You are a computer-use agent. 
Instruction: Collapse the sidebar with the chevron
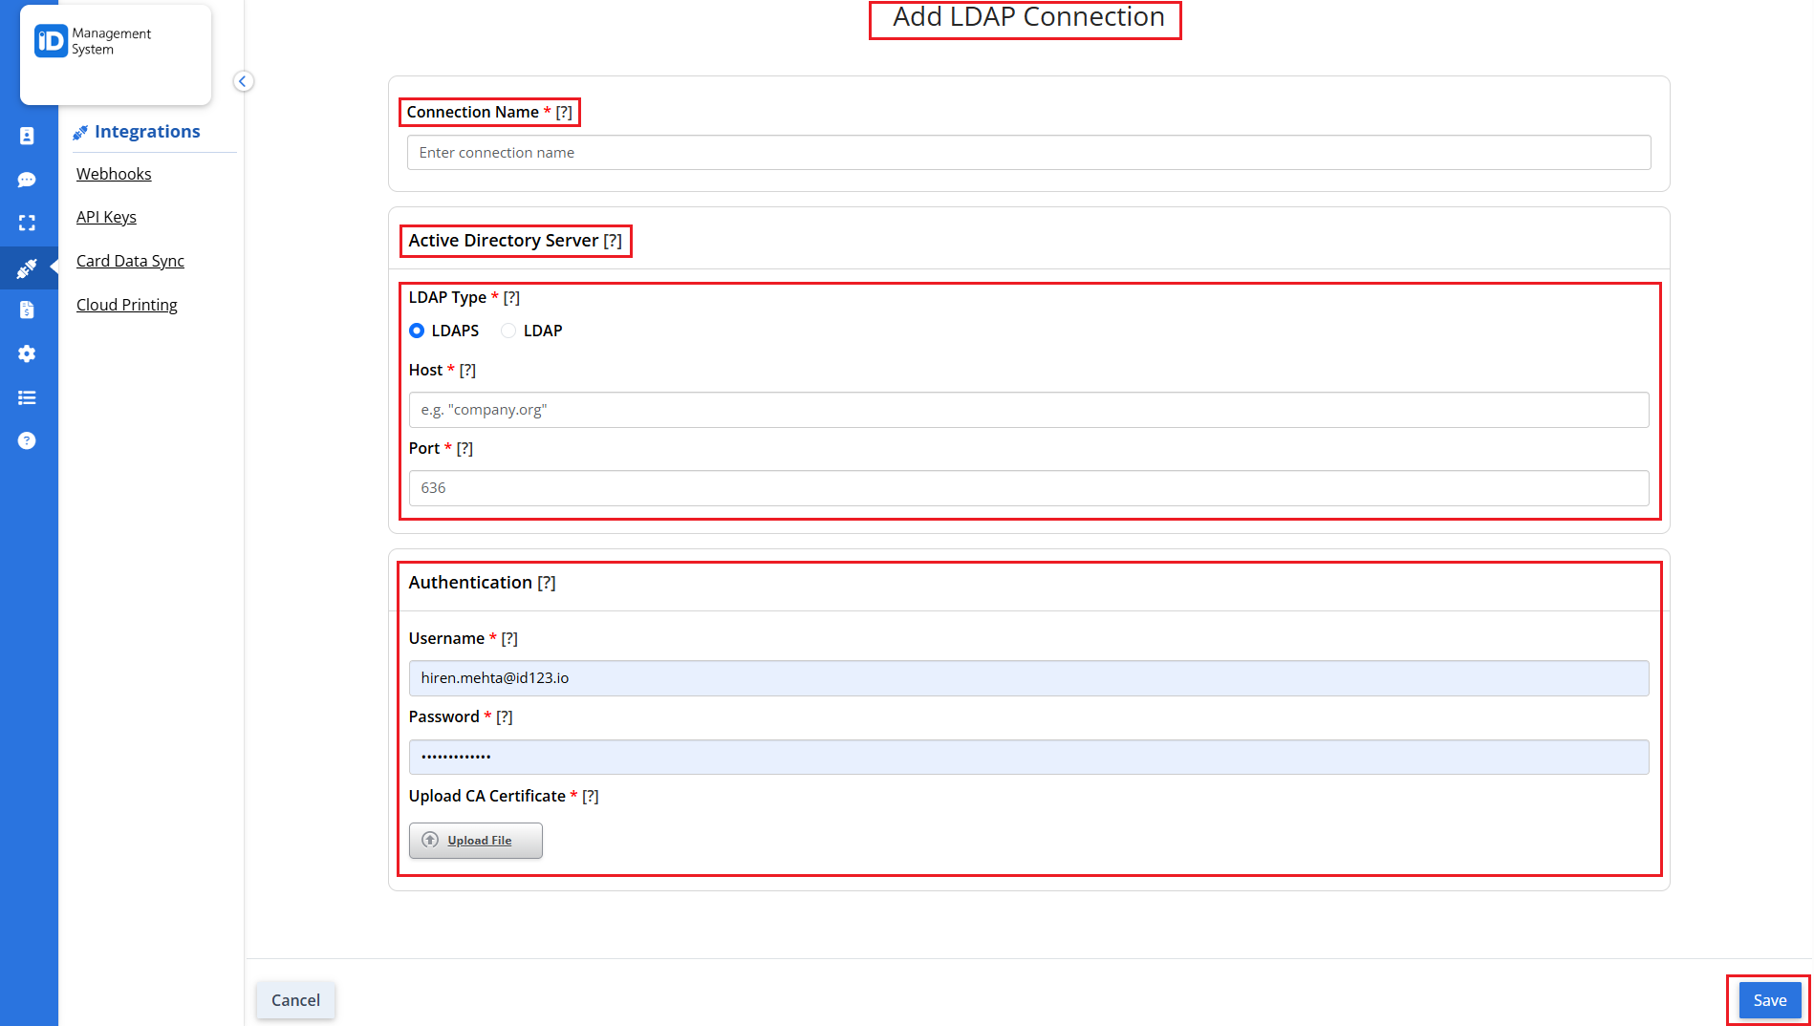pos(243,81)
